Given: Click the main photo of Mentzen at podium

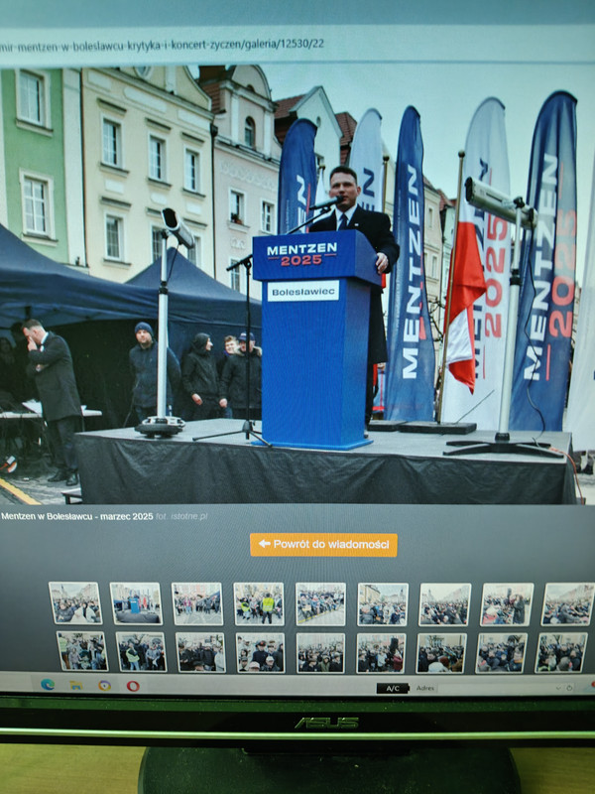Looking at the screenshot, I should tap(297, 285).
